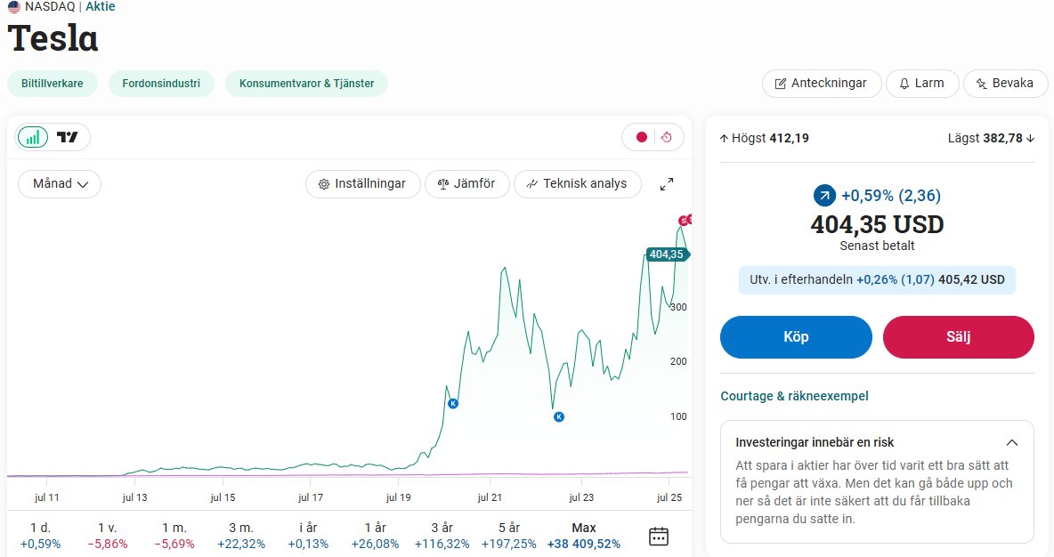This screenshot has height=557, width=1054.
Task: Select the 3 år period
Action: tap(442, 536)
